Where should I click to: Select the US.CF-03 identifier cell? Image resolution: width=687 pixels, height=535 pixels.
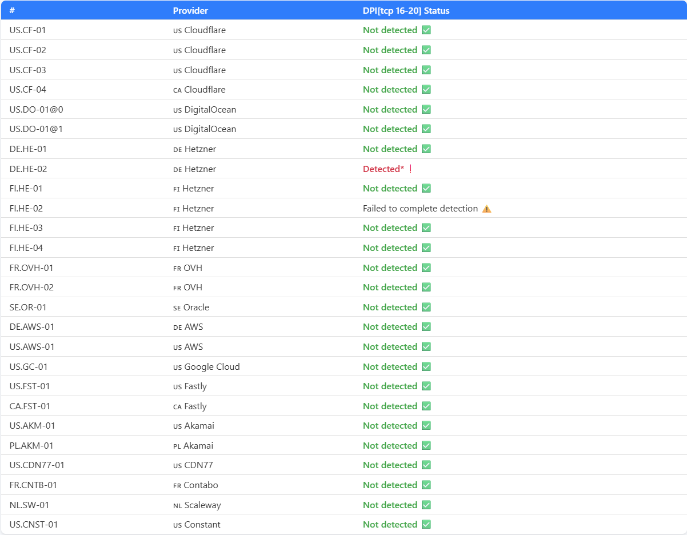pyautogui.click(x=28, y=70)
